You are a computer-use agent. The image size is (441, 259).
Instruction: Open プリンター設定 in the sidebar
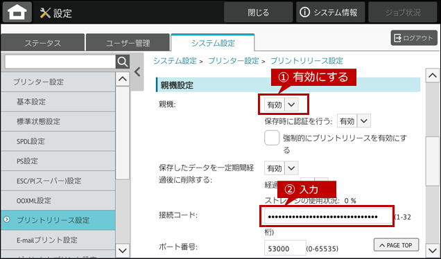[58, 82]
